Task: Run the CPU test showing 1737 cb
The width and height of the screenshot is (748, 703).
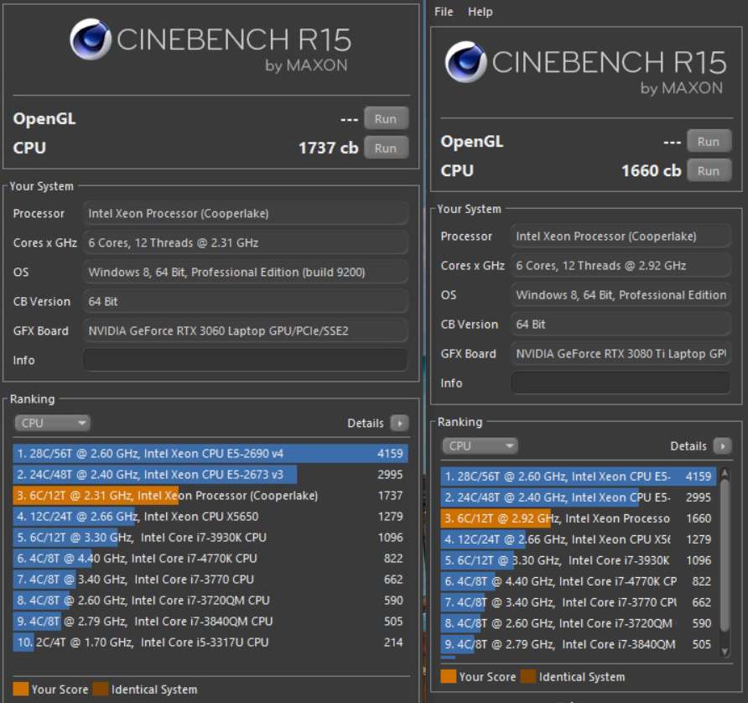Action: click(386, 148)
